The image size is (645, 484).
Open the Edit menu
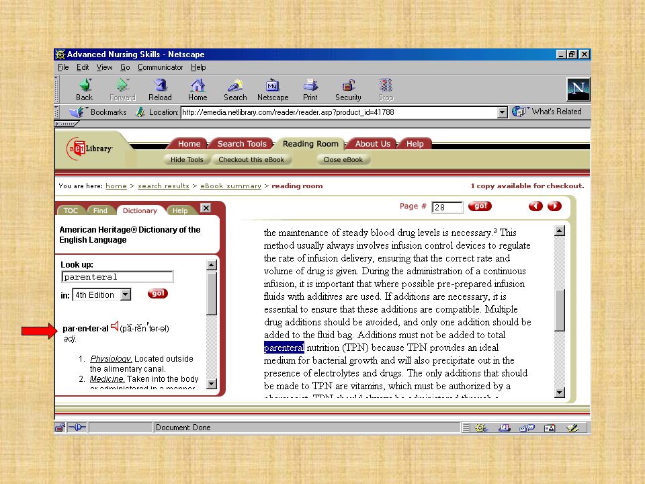coord(83,67)
